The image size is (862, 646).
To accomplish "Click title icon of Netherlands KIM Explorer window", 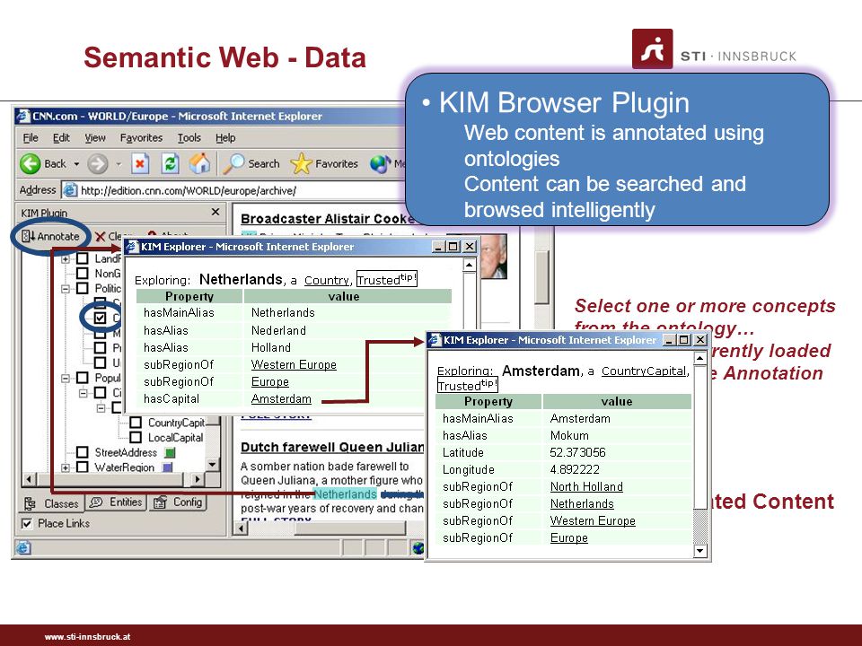I will (133, 246).
